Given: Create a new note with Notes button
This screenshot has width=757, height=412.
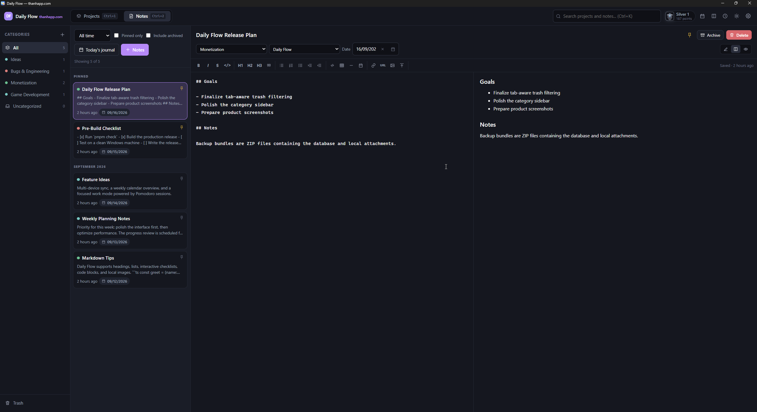Looking at the screenshot, I should (x=135, y=50).
